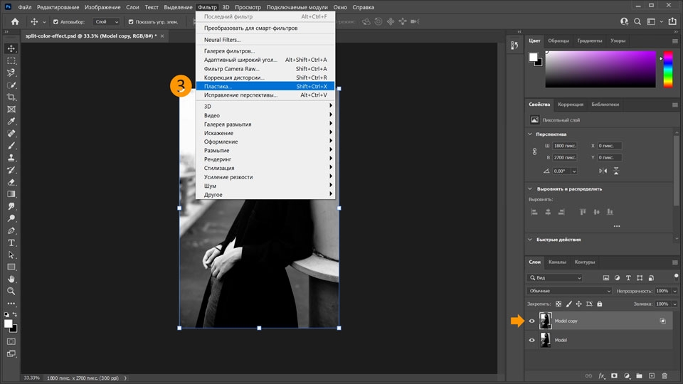
Task: Switch to the Каналы tab
Action: [557, 262]
